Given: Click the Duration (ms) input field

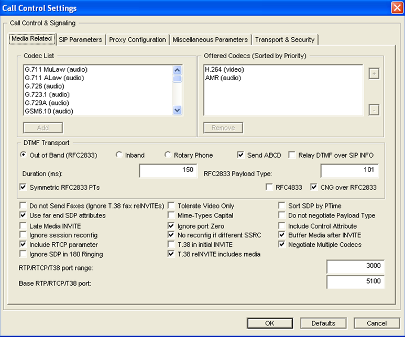Looking at the screenshot, I should coord(168,171).
